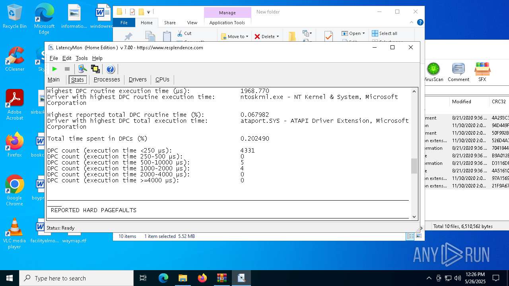
Task: Click the up arrow of the stats scrollbar
Action: click(x=414, y=91)
